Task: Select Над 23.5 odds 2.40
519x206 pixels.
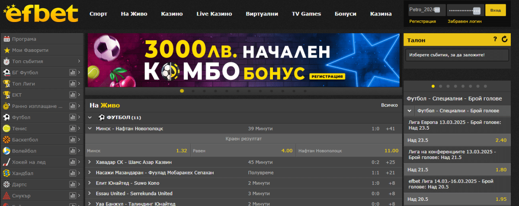Action: pos(457,140)
